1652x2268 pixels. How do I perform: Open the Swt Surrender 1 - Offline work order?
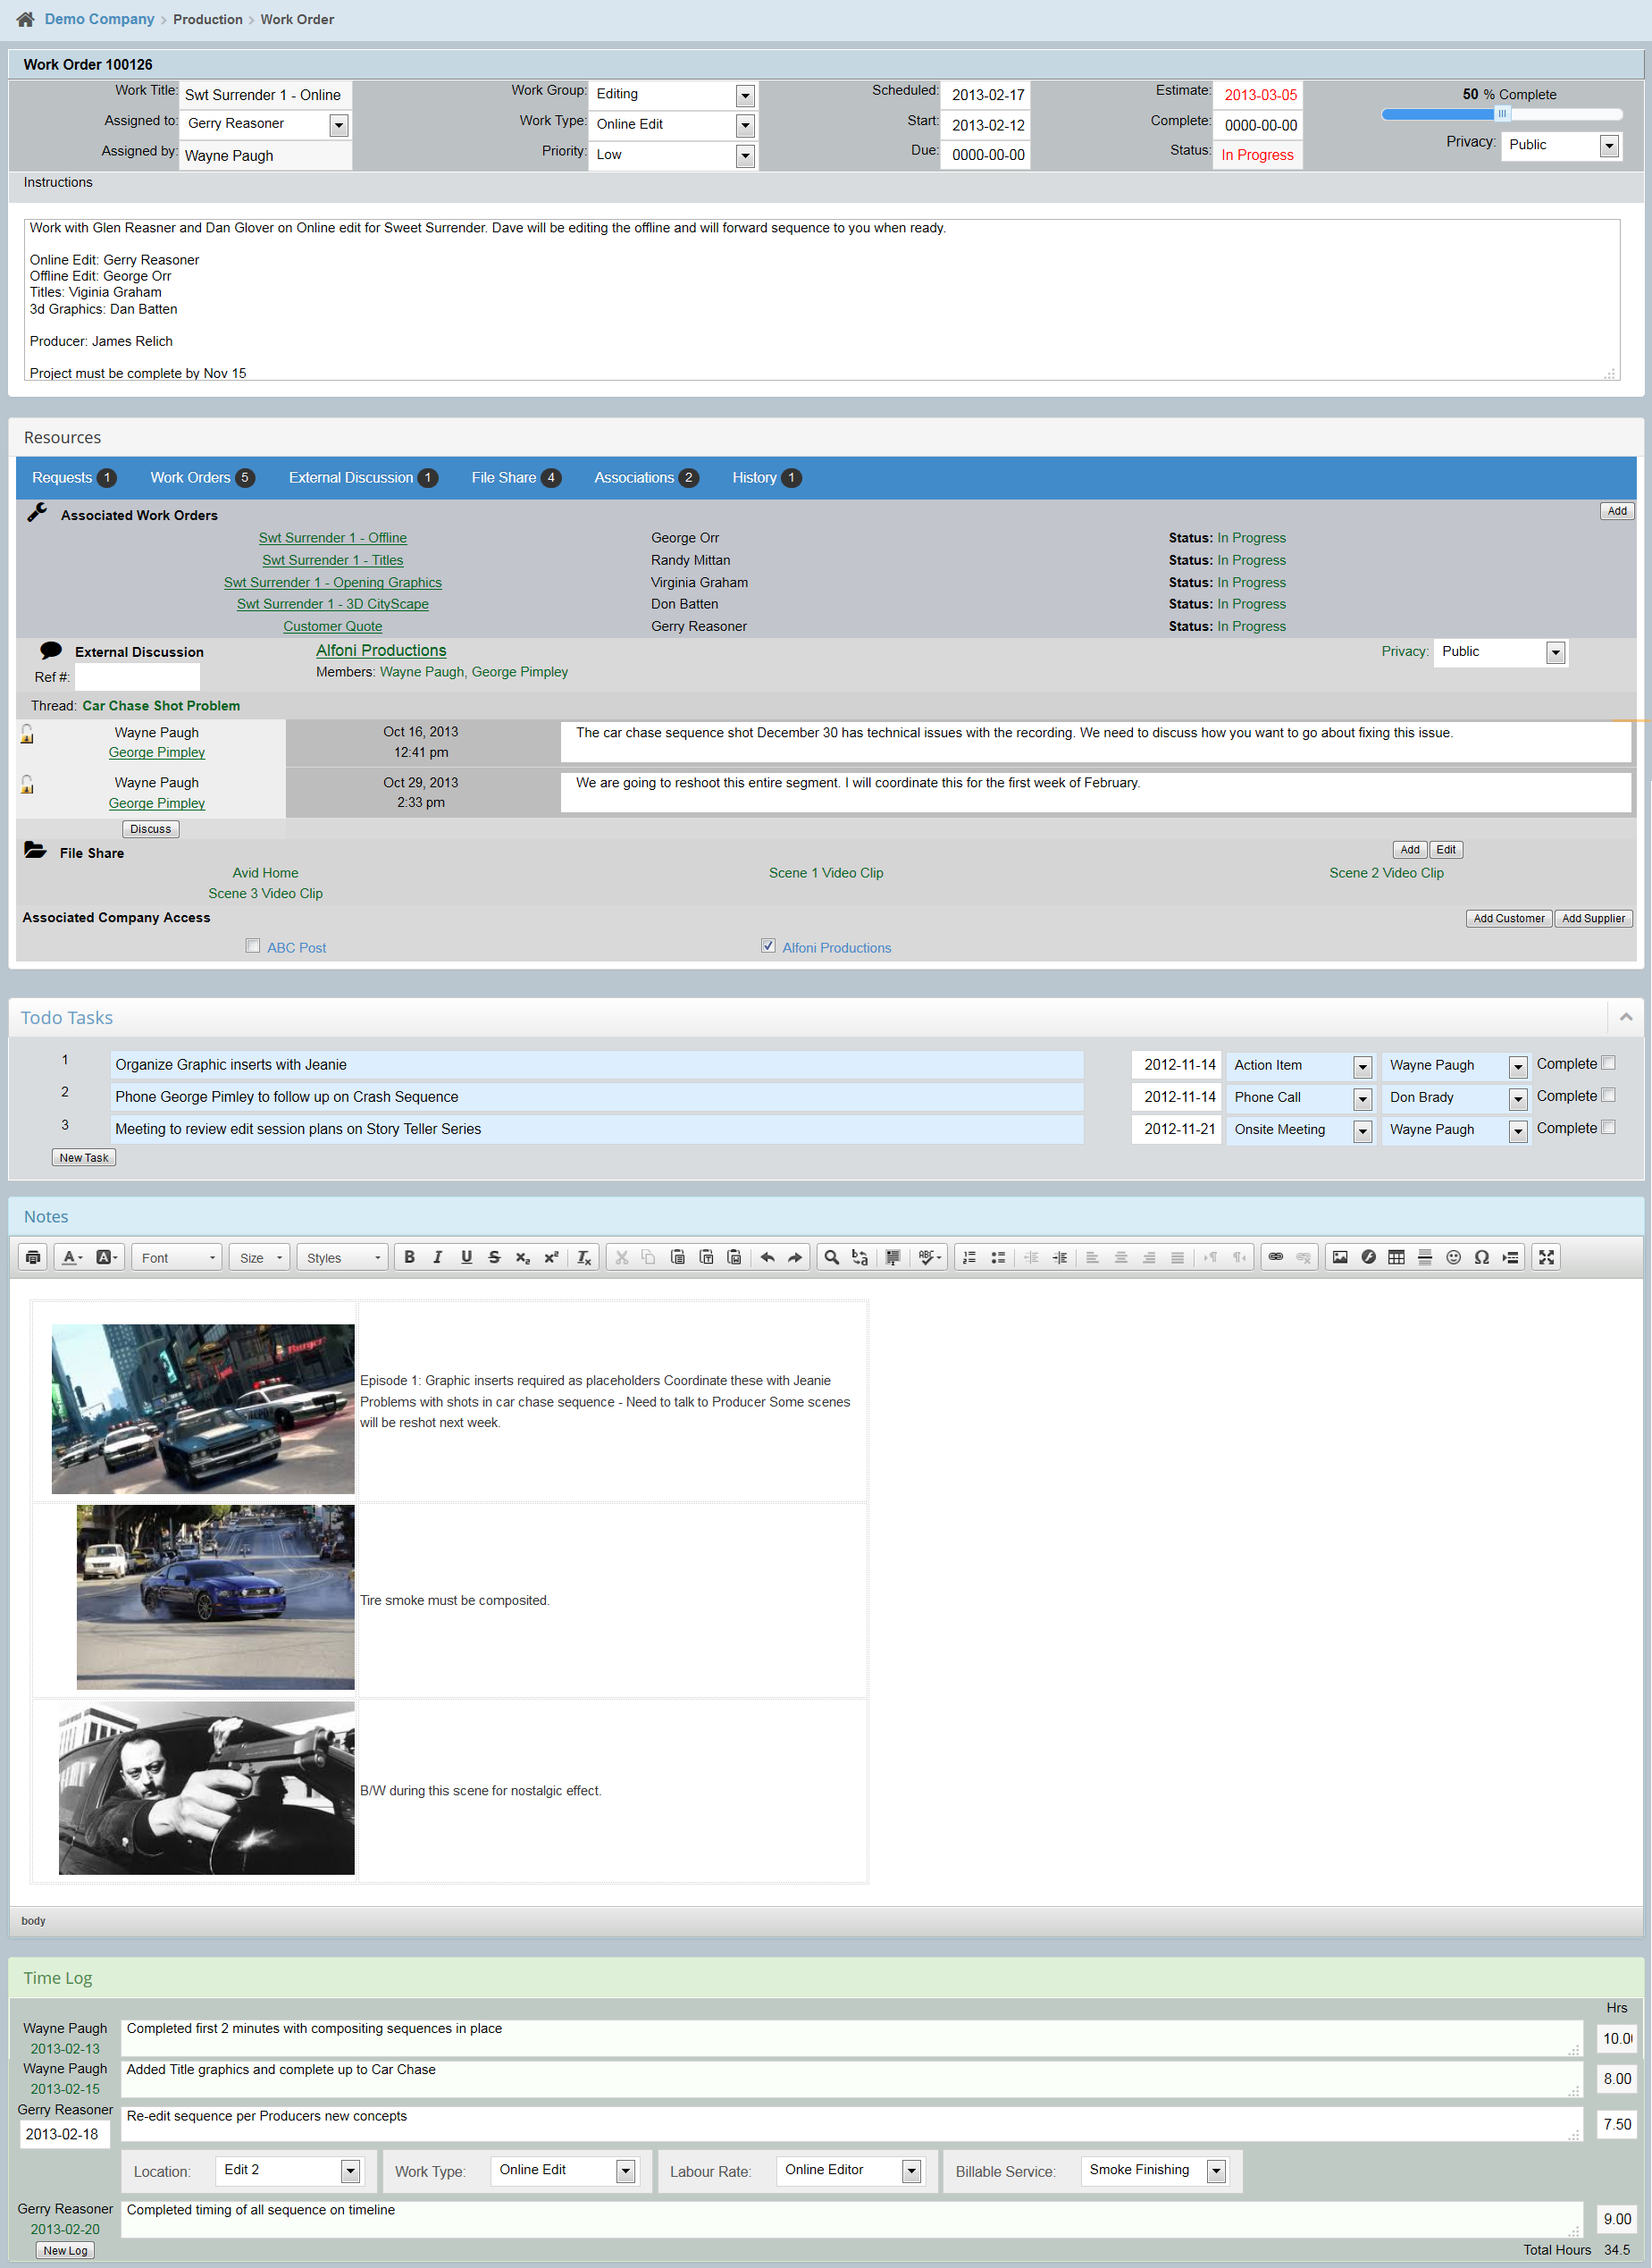[x=332, y=538]
